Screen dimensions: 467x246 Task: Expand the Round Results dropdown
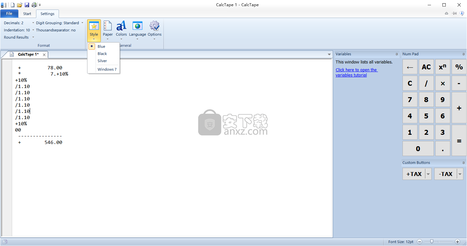pyautogui.click(x=19, y=37)
